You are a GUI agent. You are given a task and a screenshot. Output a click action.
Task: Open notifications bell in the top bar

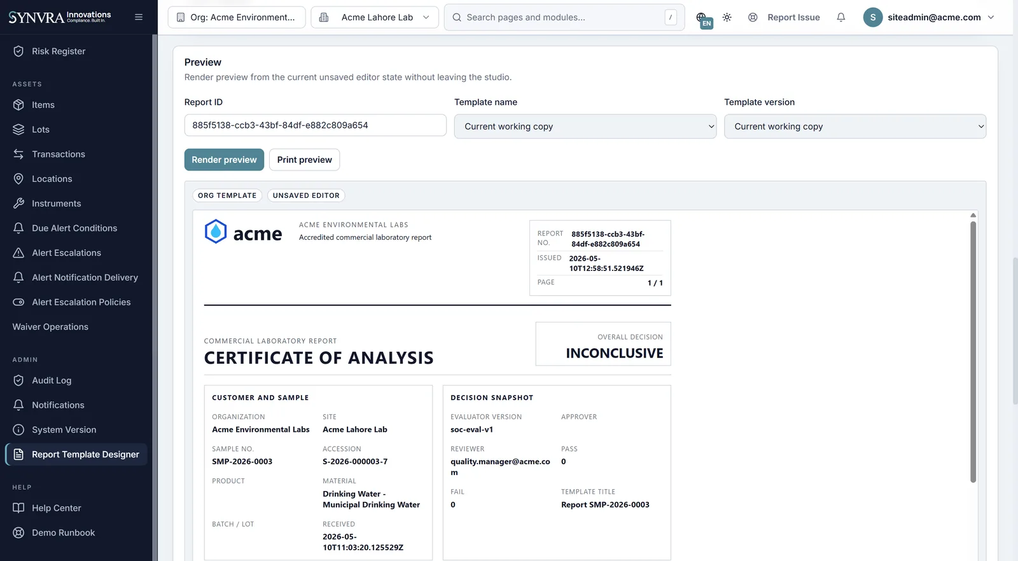point(840,17)
